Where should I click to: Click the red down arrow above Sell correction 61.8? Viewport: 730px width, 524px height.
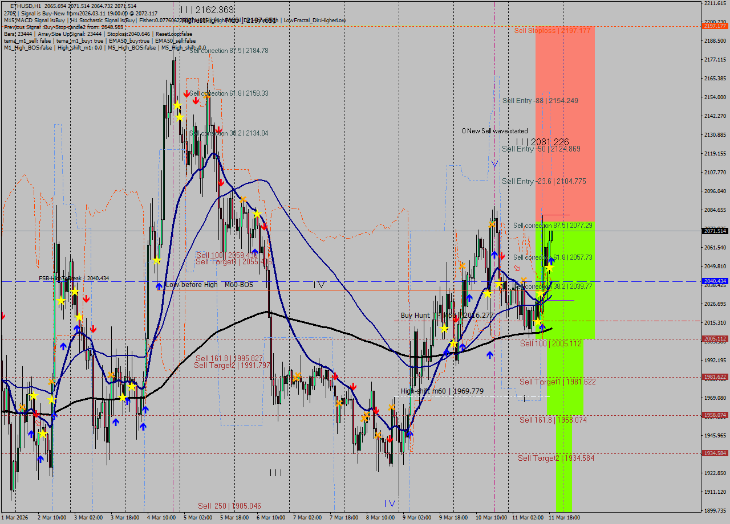187,93
